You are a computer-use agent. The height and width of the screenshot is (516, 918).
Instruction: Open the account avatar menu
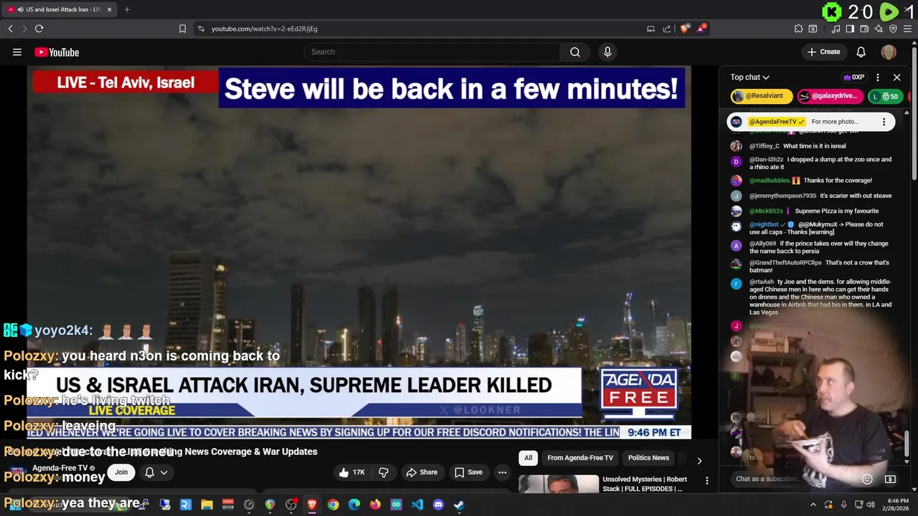click(889, 52)
